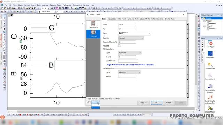Viewport: 223px width, 125px height.
Task: Launch the Sequential Fit app
Action: (x=210, y=76)
